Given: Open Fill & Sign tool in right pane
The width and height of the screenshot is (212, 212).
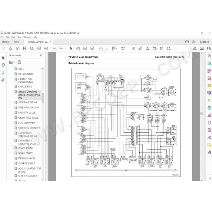Looking at the screenshot, I should (209, 137).
